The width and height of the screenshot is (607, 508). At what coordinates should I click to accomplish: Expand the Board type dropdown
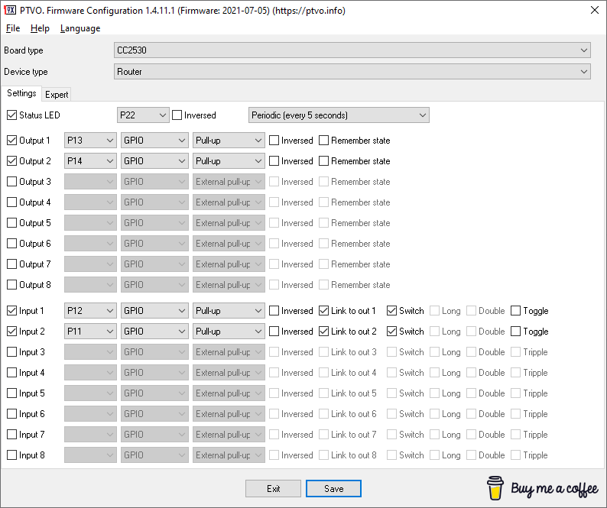352,50
